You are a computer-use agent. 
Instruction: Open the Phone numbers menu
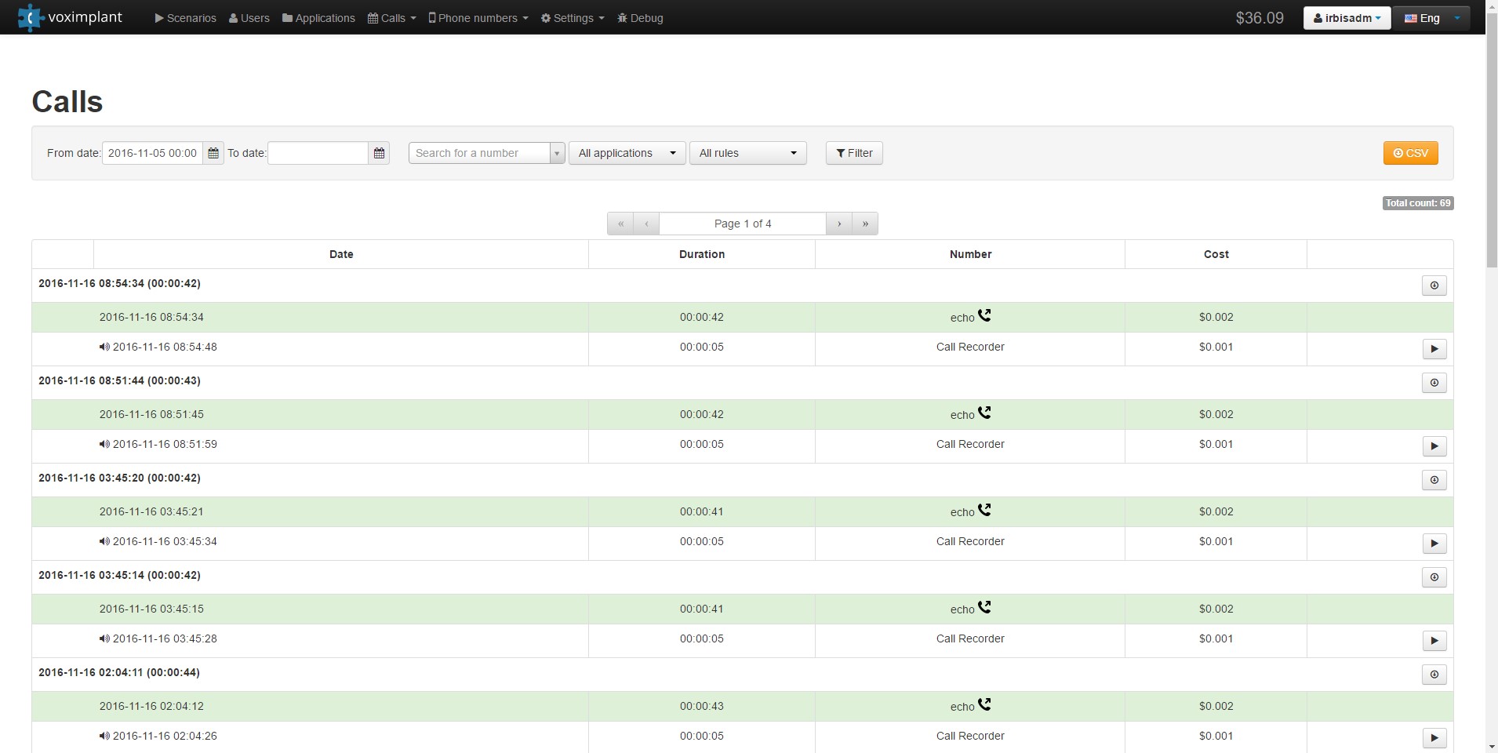point(478,18)
